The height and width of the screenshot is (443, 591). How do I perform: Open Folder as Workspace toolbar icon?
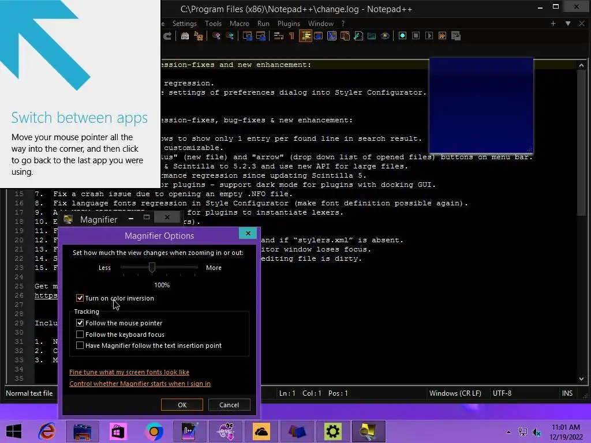coord(372,36)
